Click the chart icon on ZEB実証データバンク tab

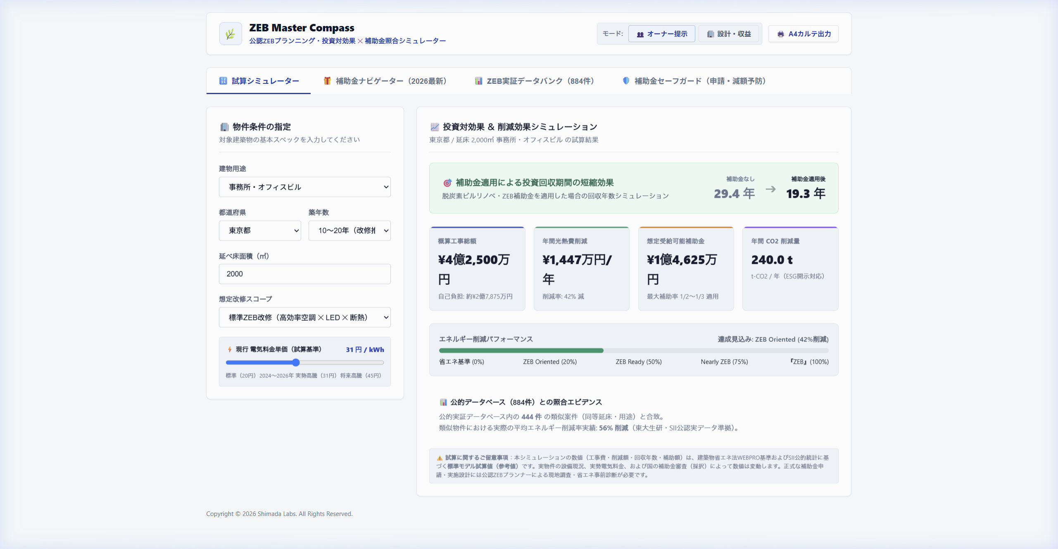pos(478,81)
